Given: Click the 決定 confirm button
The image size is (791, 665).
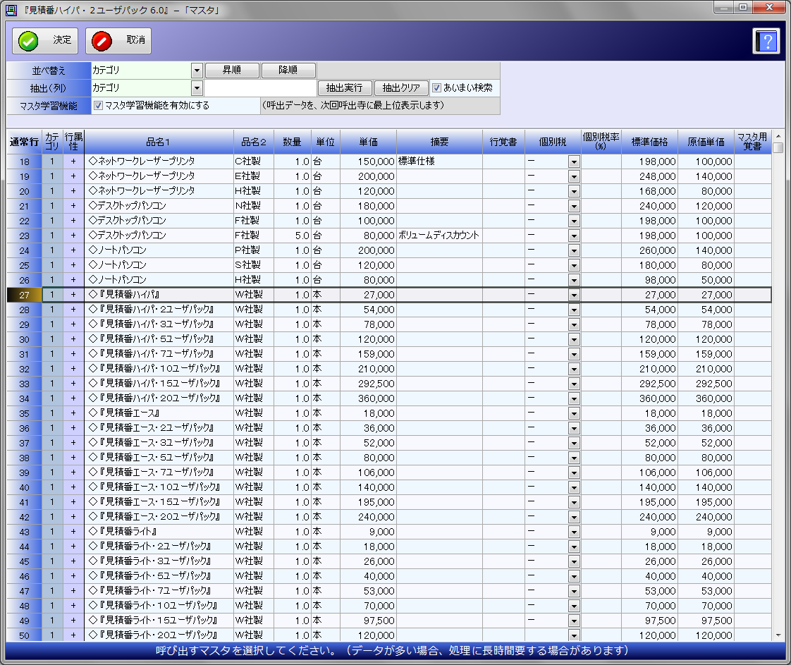Looking at the screenshot, I should click(45, 40).
